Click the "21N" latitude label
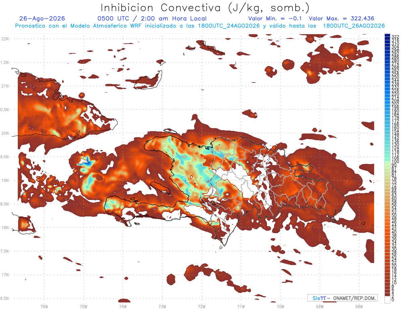The width and height of the screenshot is (403, 311). click(5, 86)
